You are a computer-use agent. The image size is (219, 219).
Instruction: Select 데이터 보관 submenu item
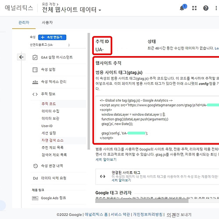tap(50, 118)
